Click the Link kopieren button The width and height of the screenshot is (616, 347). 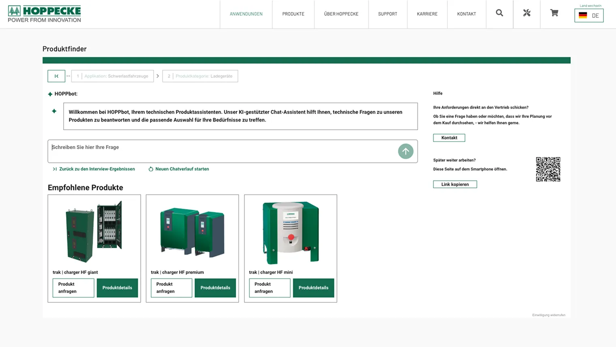pos(455,184)
